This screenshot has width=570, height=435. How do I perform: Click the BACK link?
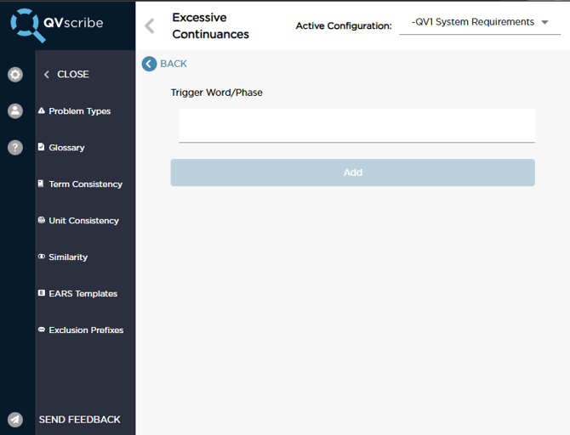(173, 64)
